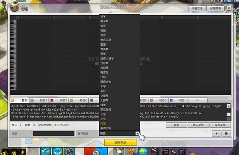Click the 仔细查看 button
The width and height of the screenshot is (239, 155).
pos(215,8)
